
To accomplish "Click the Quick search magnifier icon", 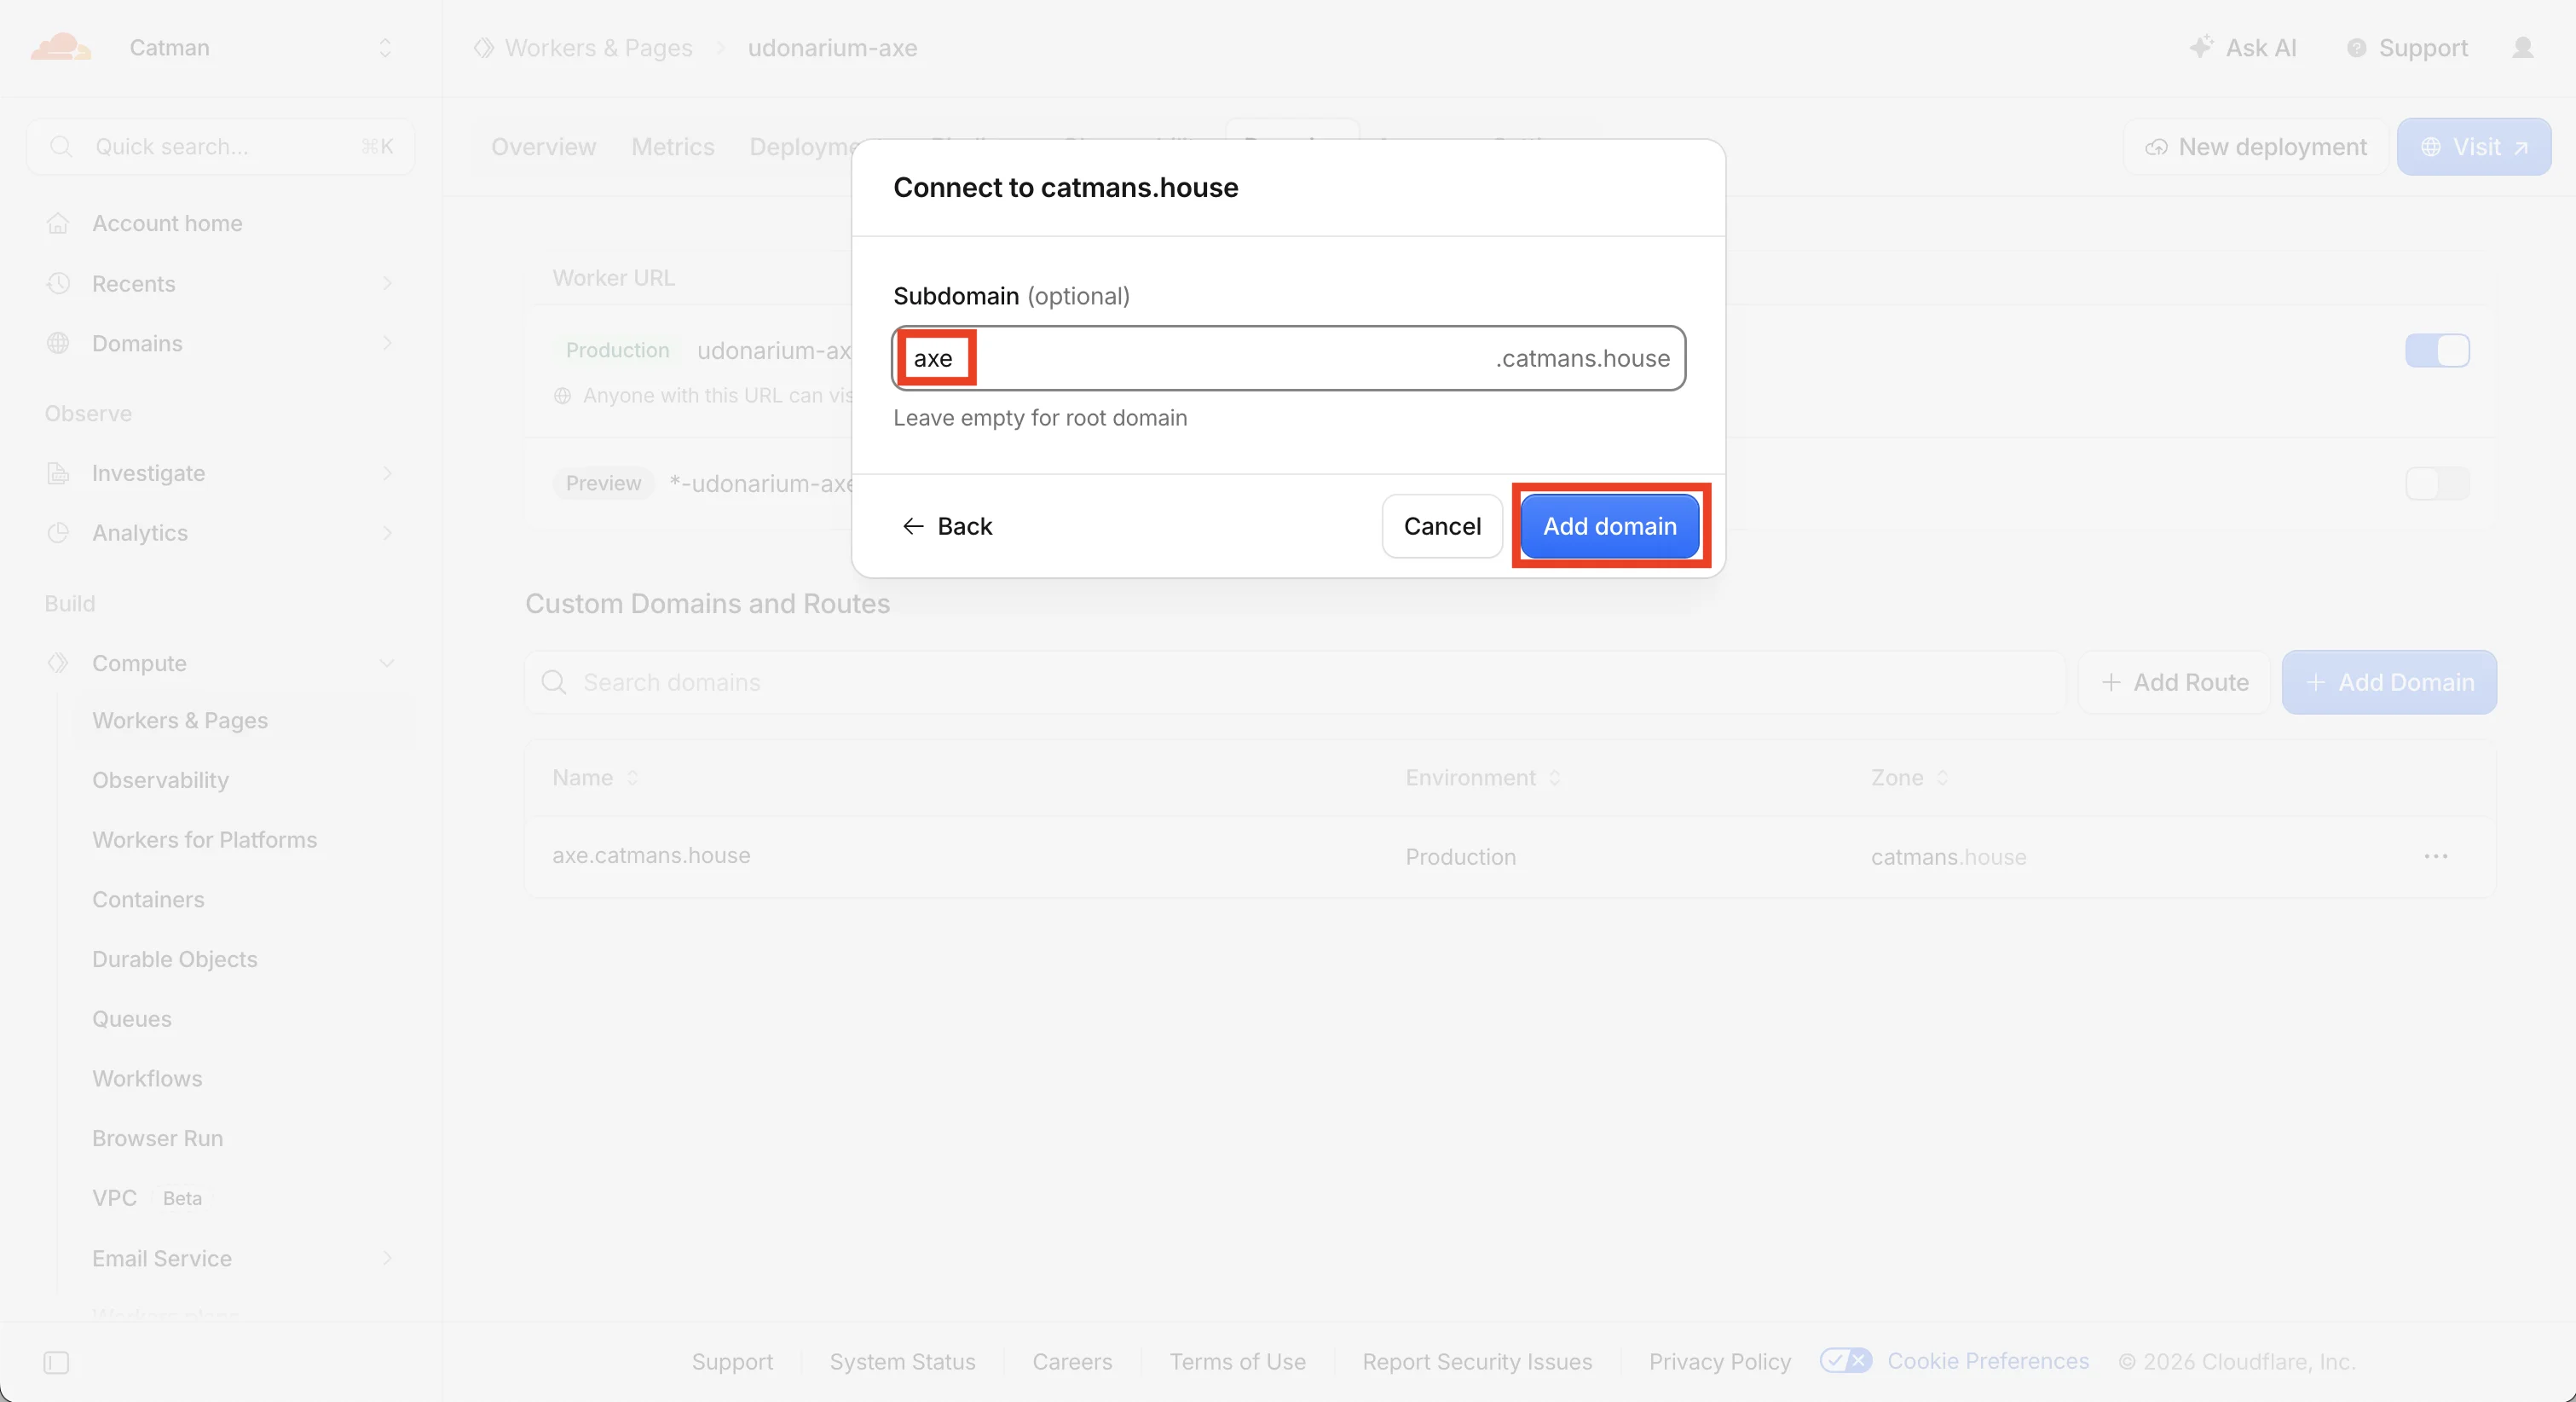I will 61,147.
